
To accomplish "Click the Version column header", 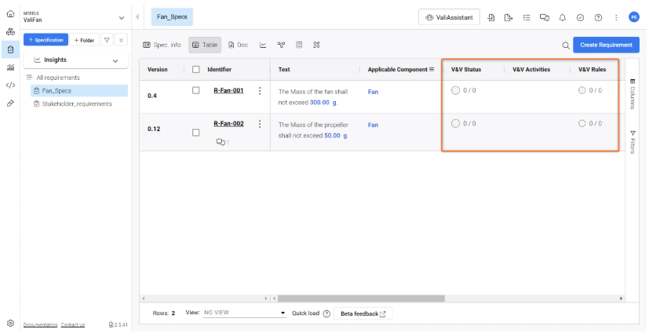I will click(x=157, y=70).
